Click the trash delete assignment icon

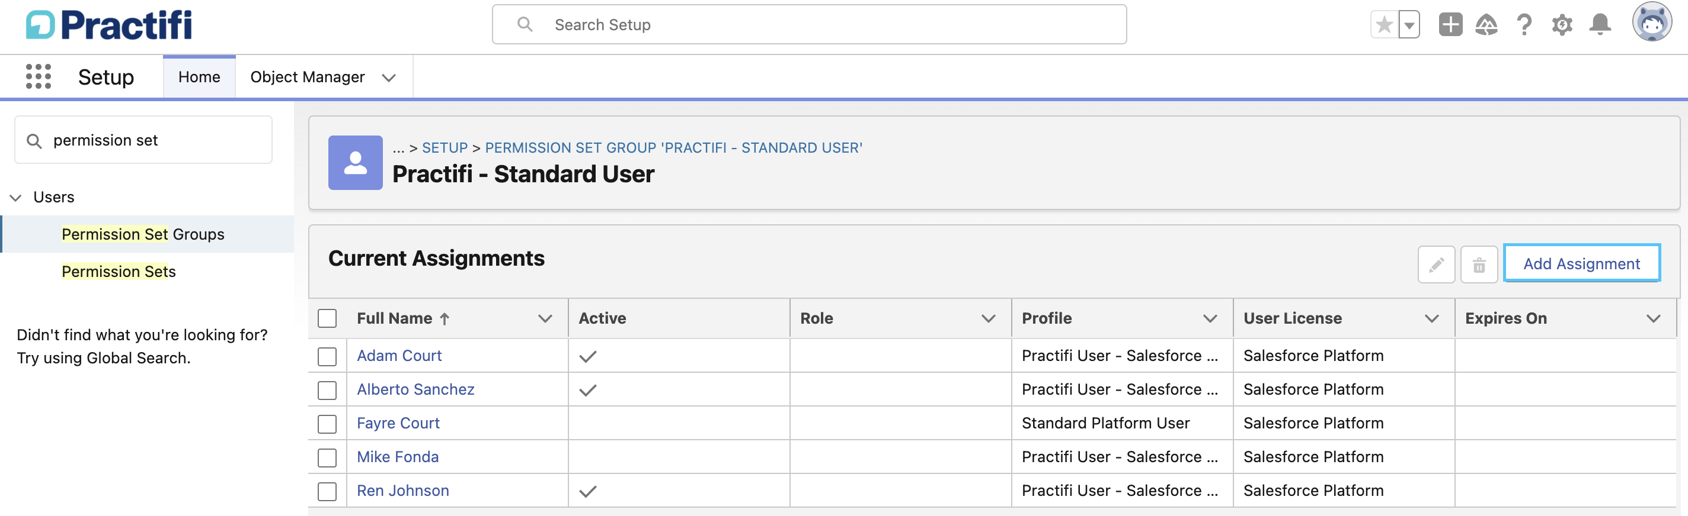pos(1478,264)
